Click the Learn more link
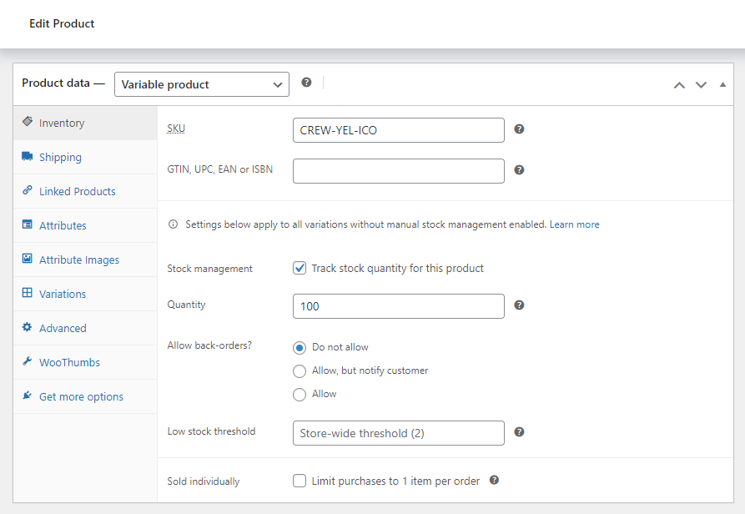The image size is (745, 514). click(x=574, y=224)
